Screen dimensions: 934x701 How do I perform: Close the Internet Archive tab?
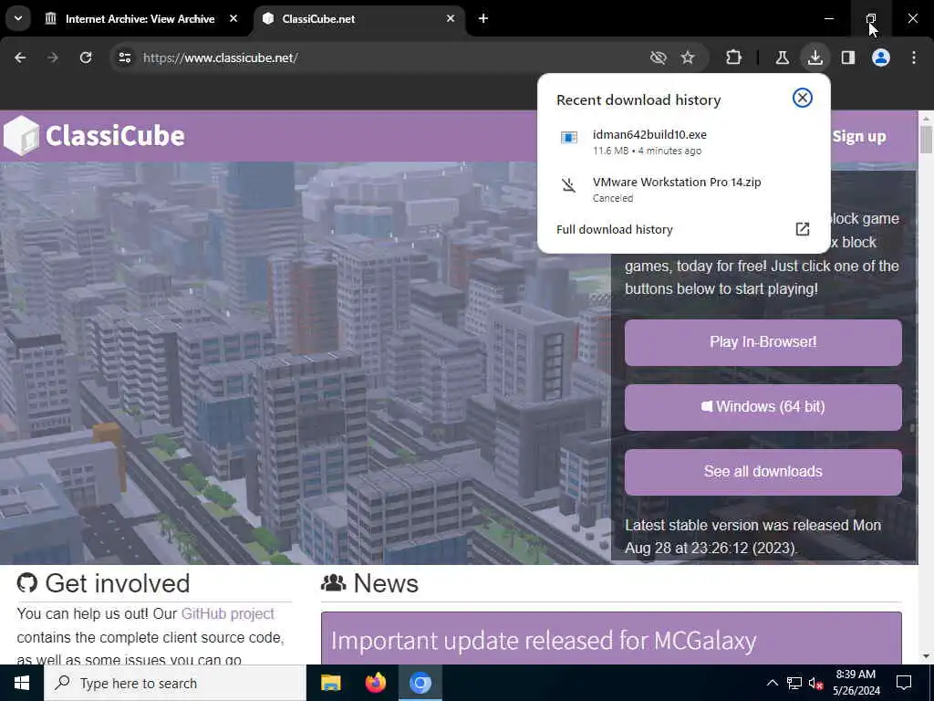coord(233,19)
